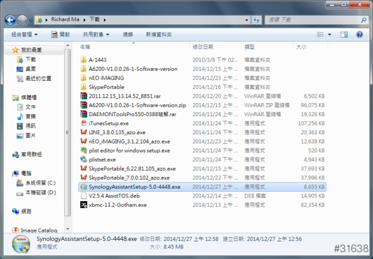Toggle the preview pane icon

point(344,35)
